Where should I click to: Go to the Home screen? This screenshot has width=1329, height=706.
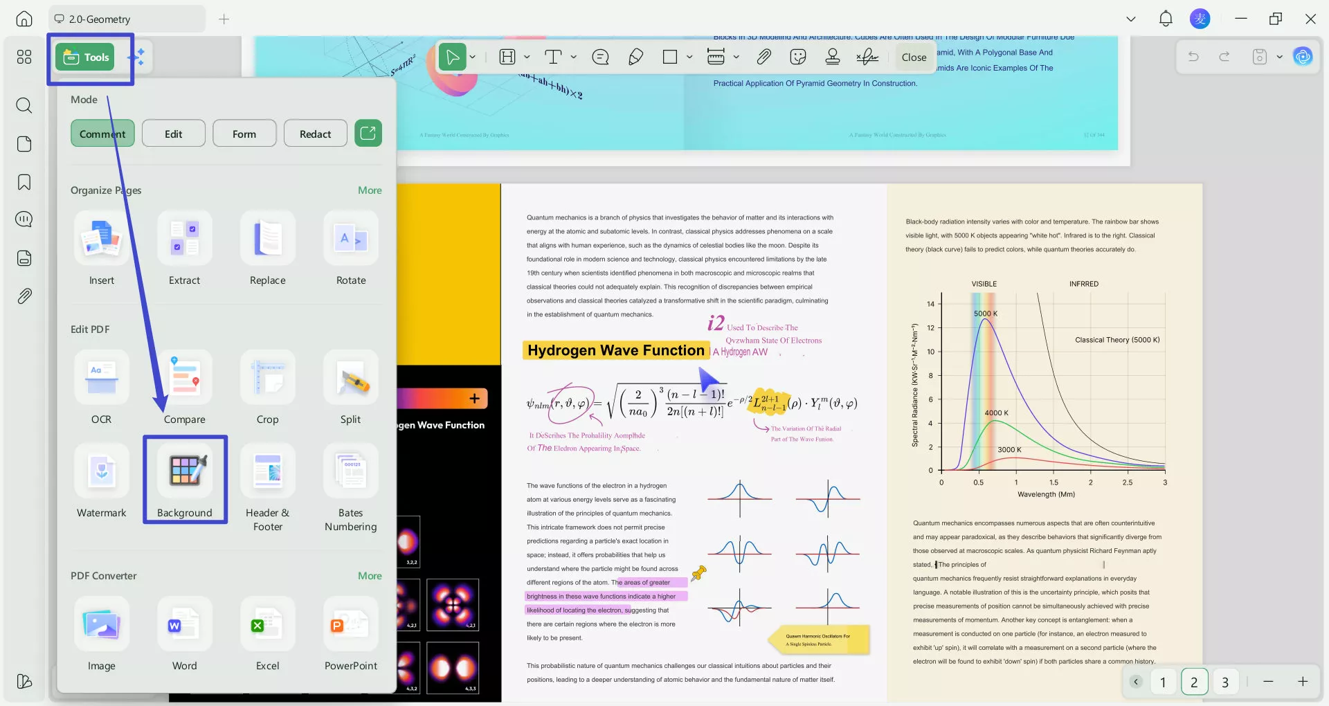(x=24, y=19)
